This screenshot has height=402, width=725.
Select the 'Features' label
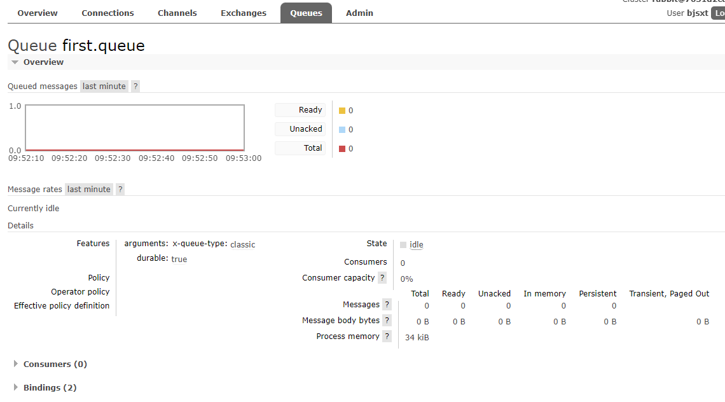(x=93, y=244)
